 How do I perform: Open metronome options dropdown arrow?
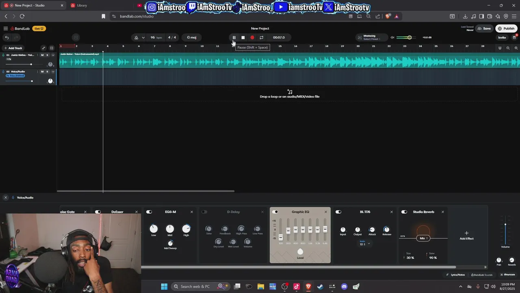click(x=143, y=37)
